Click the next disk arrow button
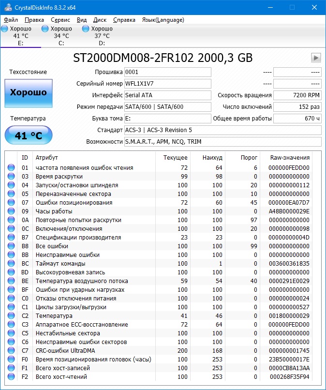Viewport: 326px width, 390px height. tap(316, 58)
